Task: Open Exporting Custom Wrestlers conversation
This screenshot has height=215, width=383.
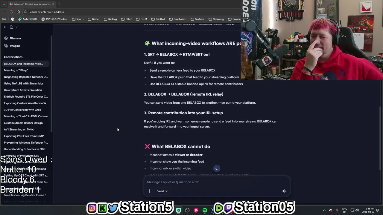Action: point(26,103)
